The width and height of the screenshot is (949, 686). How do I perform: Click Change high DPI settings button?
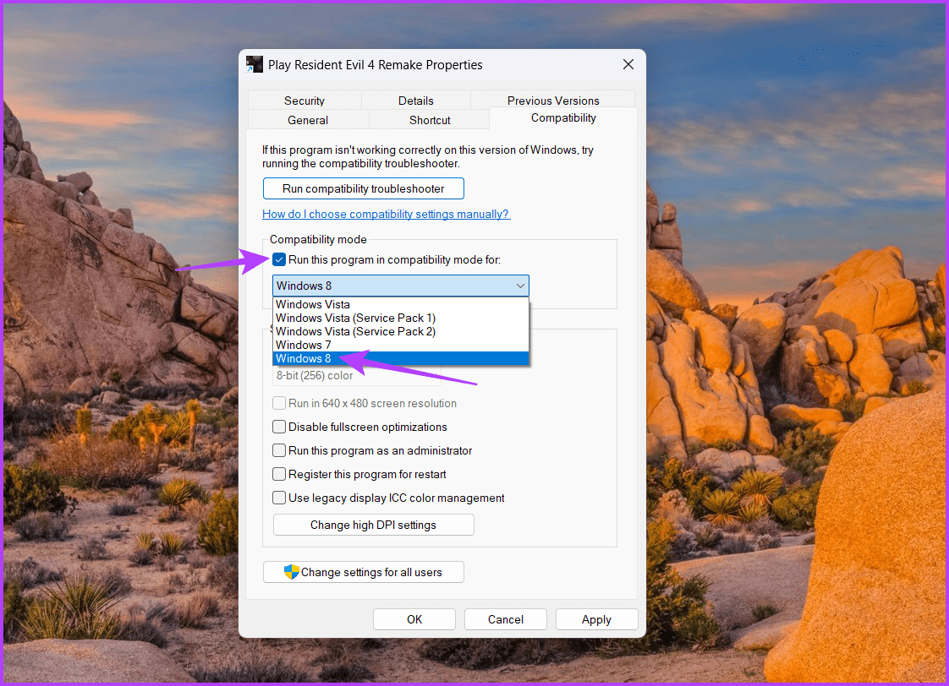click(x=374, y=525)
